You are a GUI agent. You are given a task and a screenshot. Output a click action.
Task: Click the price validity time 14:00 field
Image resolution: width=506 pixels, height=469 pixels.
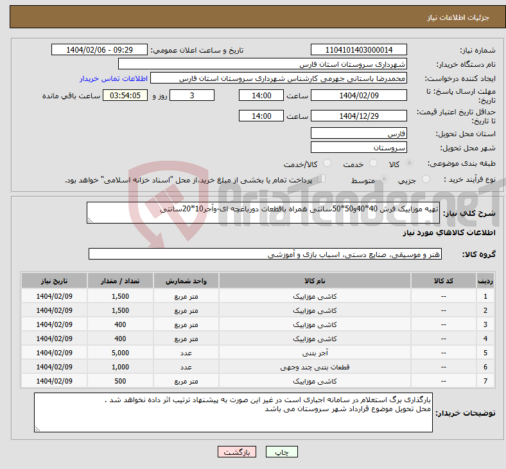click(x=261, y=116)
